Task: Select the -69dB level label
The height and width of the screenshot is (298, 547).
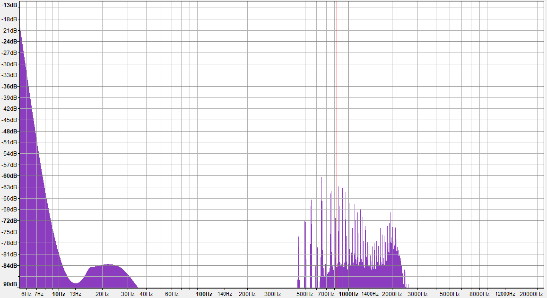Action: (9, 210)
